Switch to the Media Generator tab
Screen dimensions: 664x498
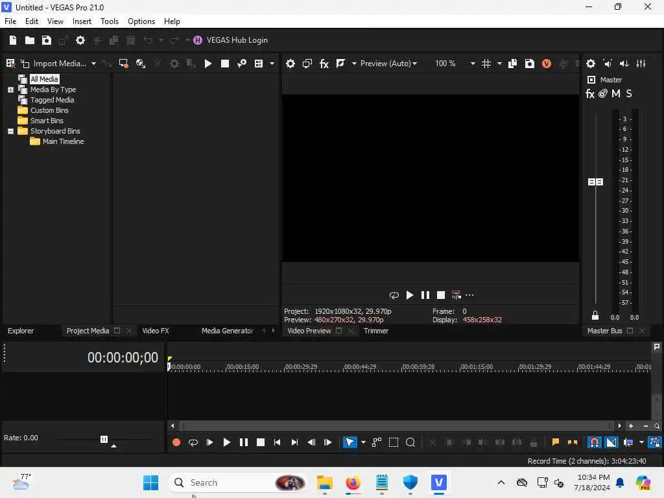(x=227, y=331)
